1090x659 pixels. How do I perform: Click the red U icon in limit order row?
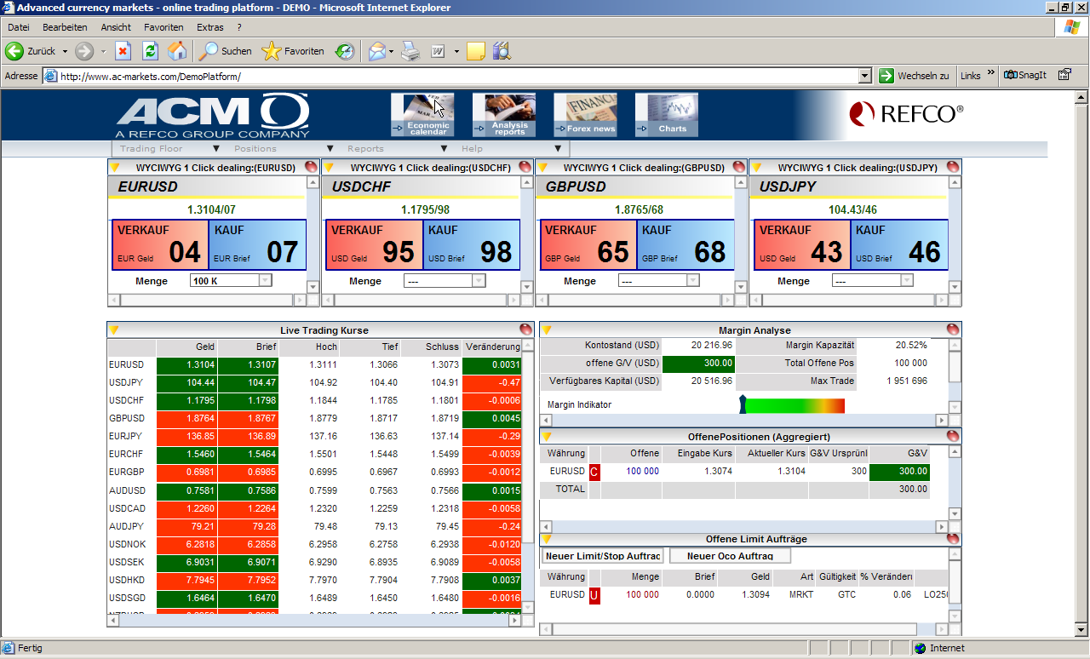(594, 594)
